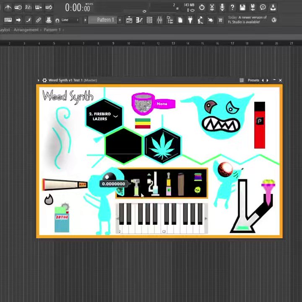Click the yellow and pink device icon
302x302 pixels.
click(169, 184)
